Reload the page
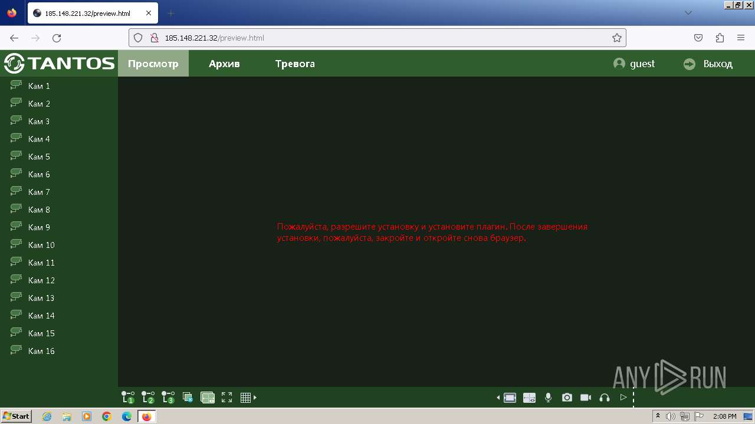Image resolution: width=755 pixels, height=424 pixels. pyautogui.click(x=57, y=38)
